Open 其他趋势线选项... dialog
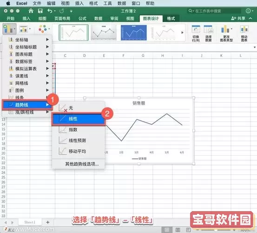The height and width of the screenshot is (233, 257). click(x=82, y=164)
